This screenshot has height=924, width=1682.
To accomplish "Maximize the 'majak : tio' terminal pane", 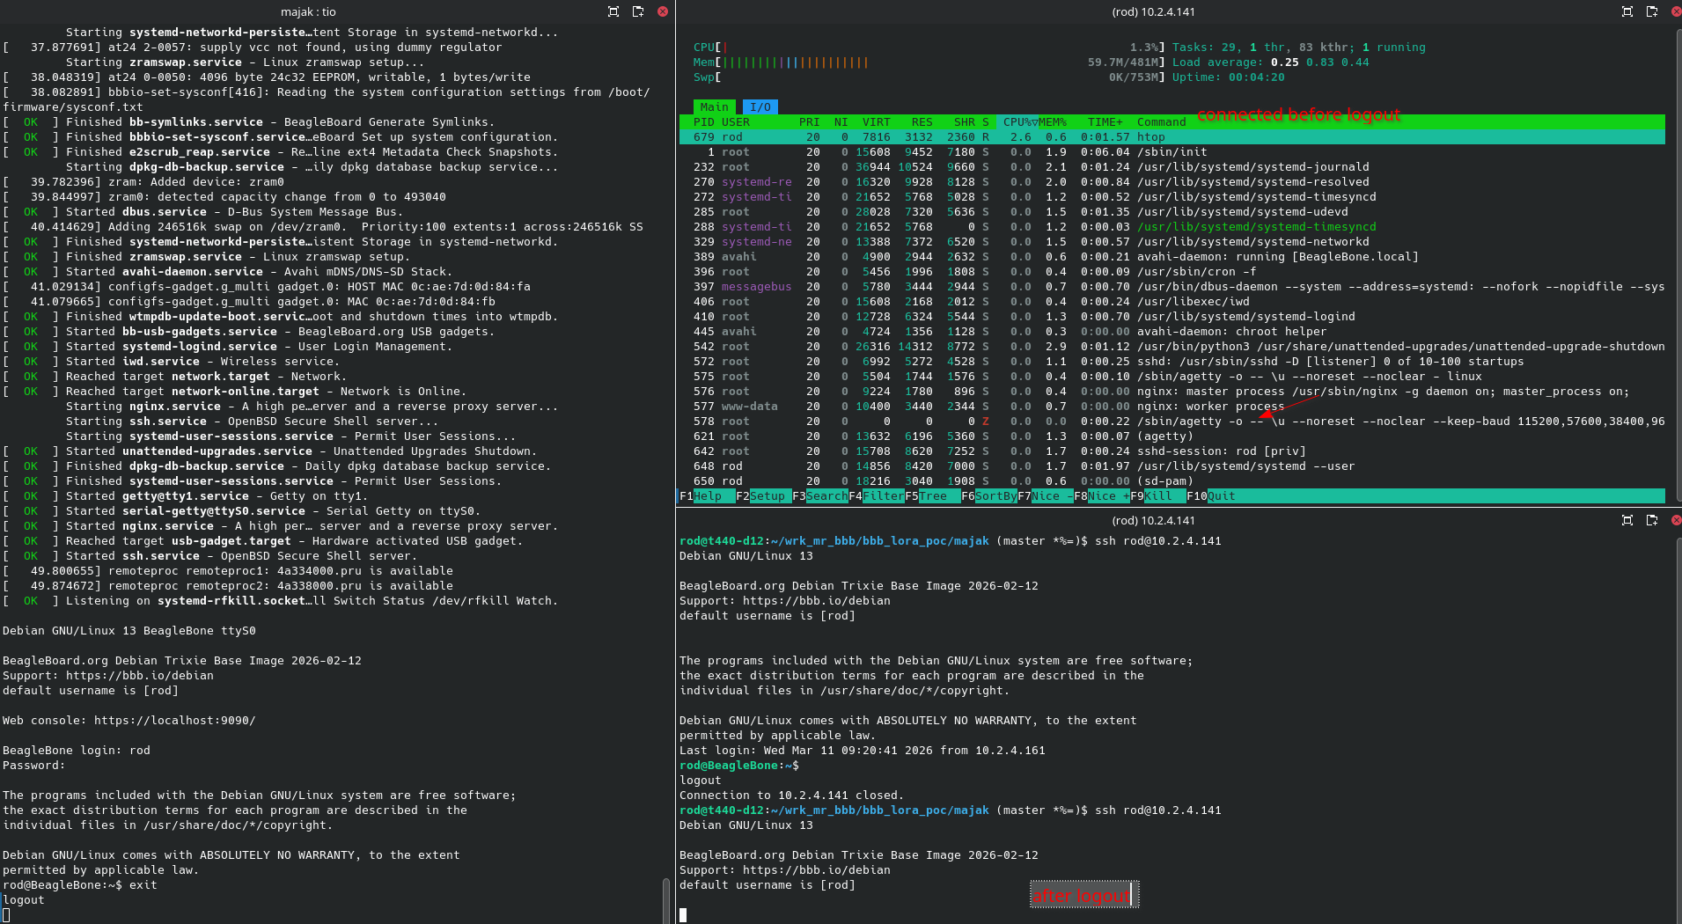I will click(613, 11).
